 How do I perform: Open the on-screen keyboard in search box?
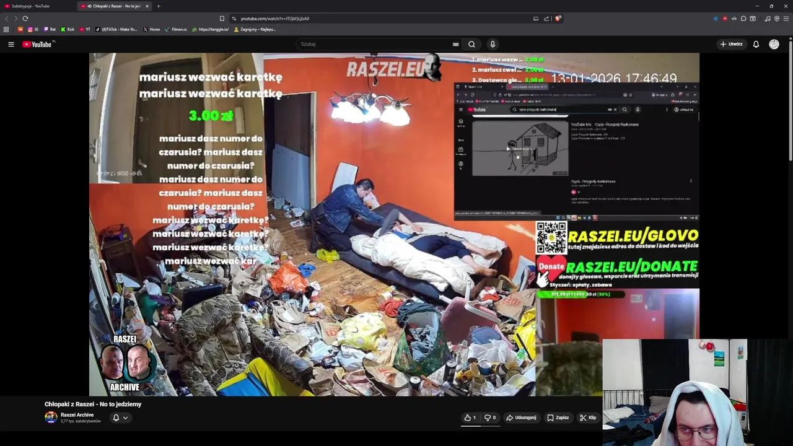[x=455, y=44]
